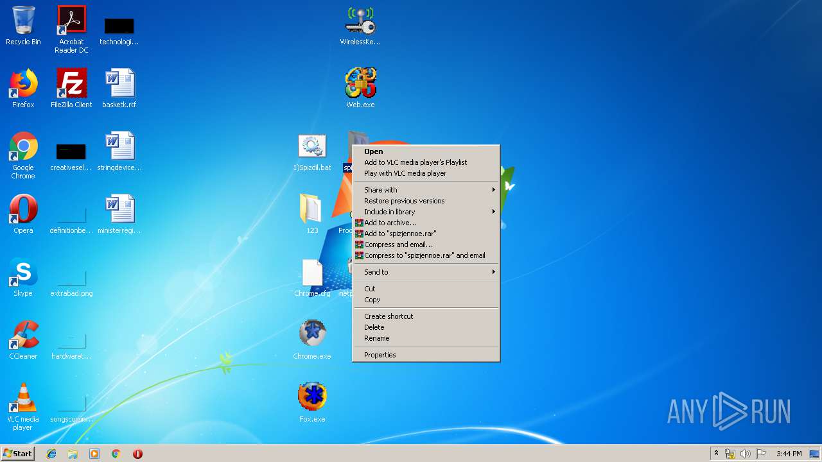Viewport: 822px width, 462px height.
Task: Show hidden system tray icons
Action: [716, 454]
